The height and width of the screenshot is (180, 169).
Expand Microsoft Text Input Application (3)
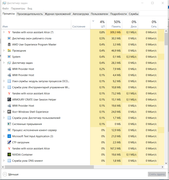pos(4,136)
